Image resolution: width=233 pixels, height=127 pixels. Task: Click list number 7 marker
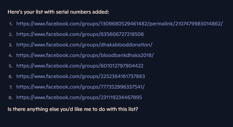click(11, 87)
